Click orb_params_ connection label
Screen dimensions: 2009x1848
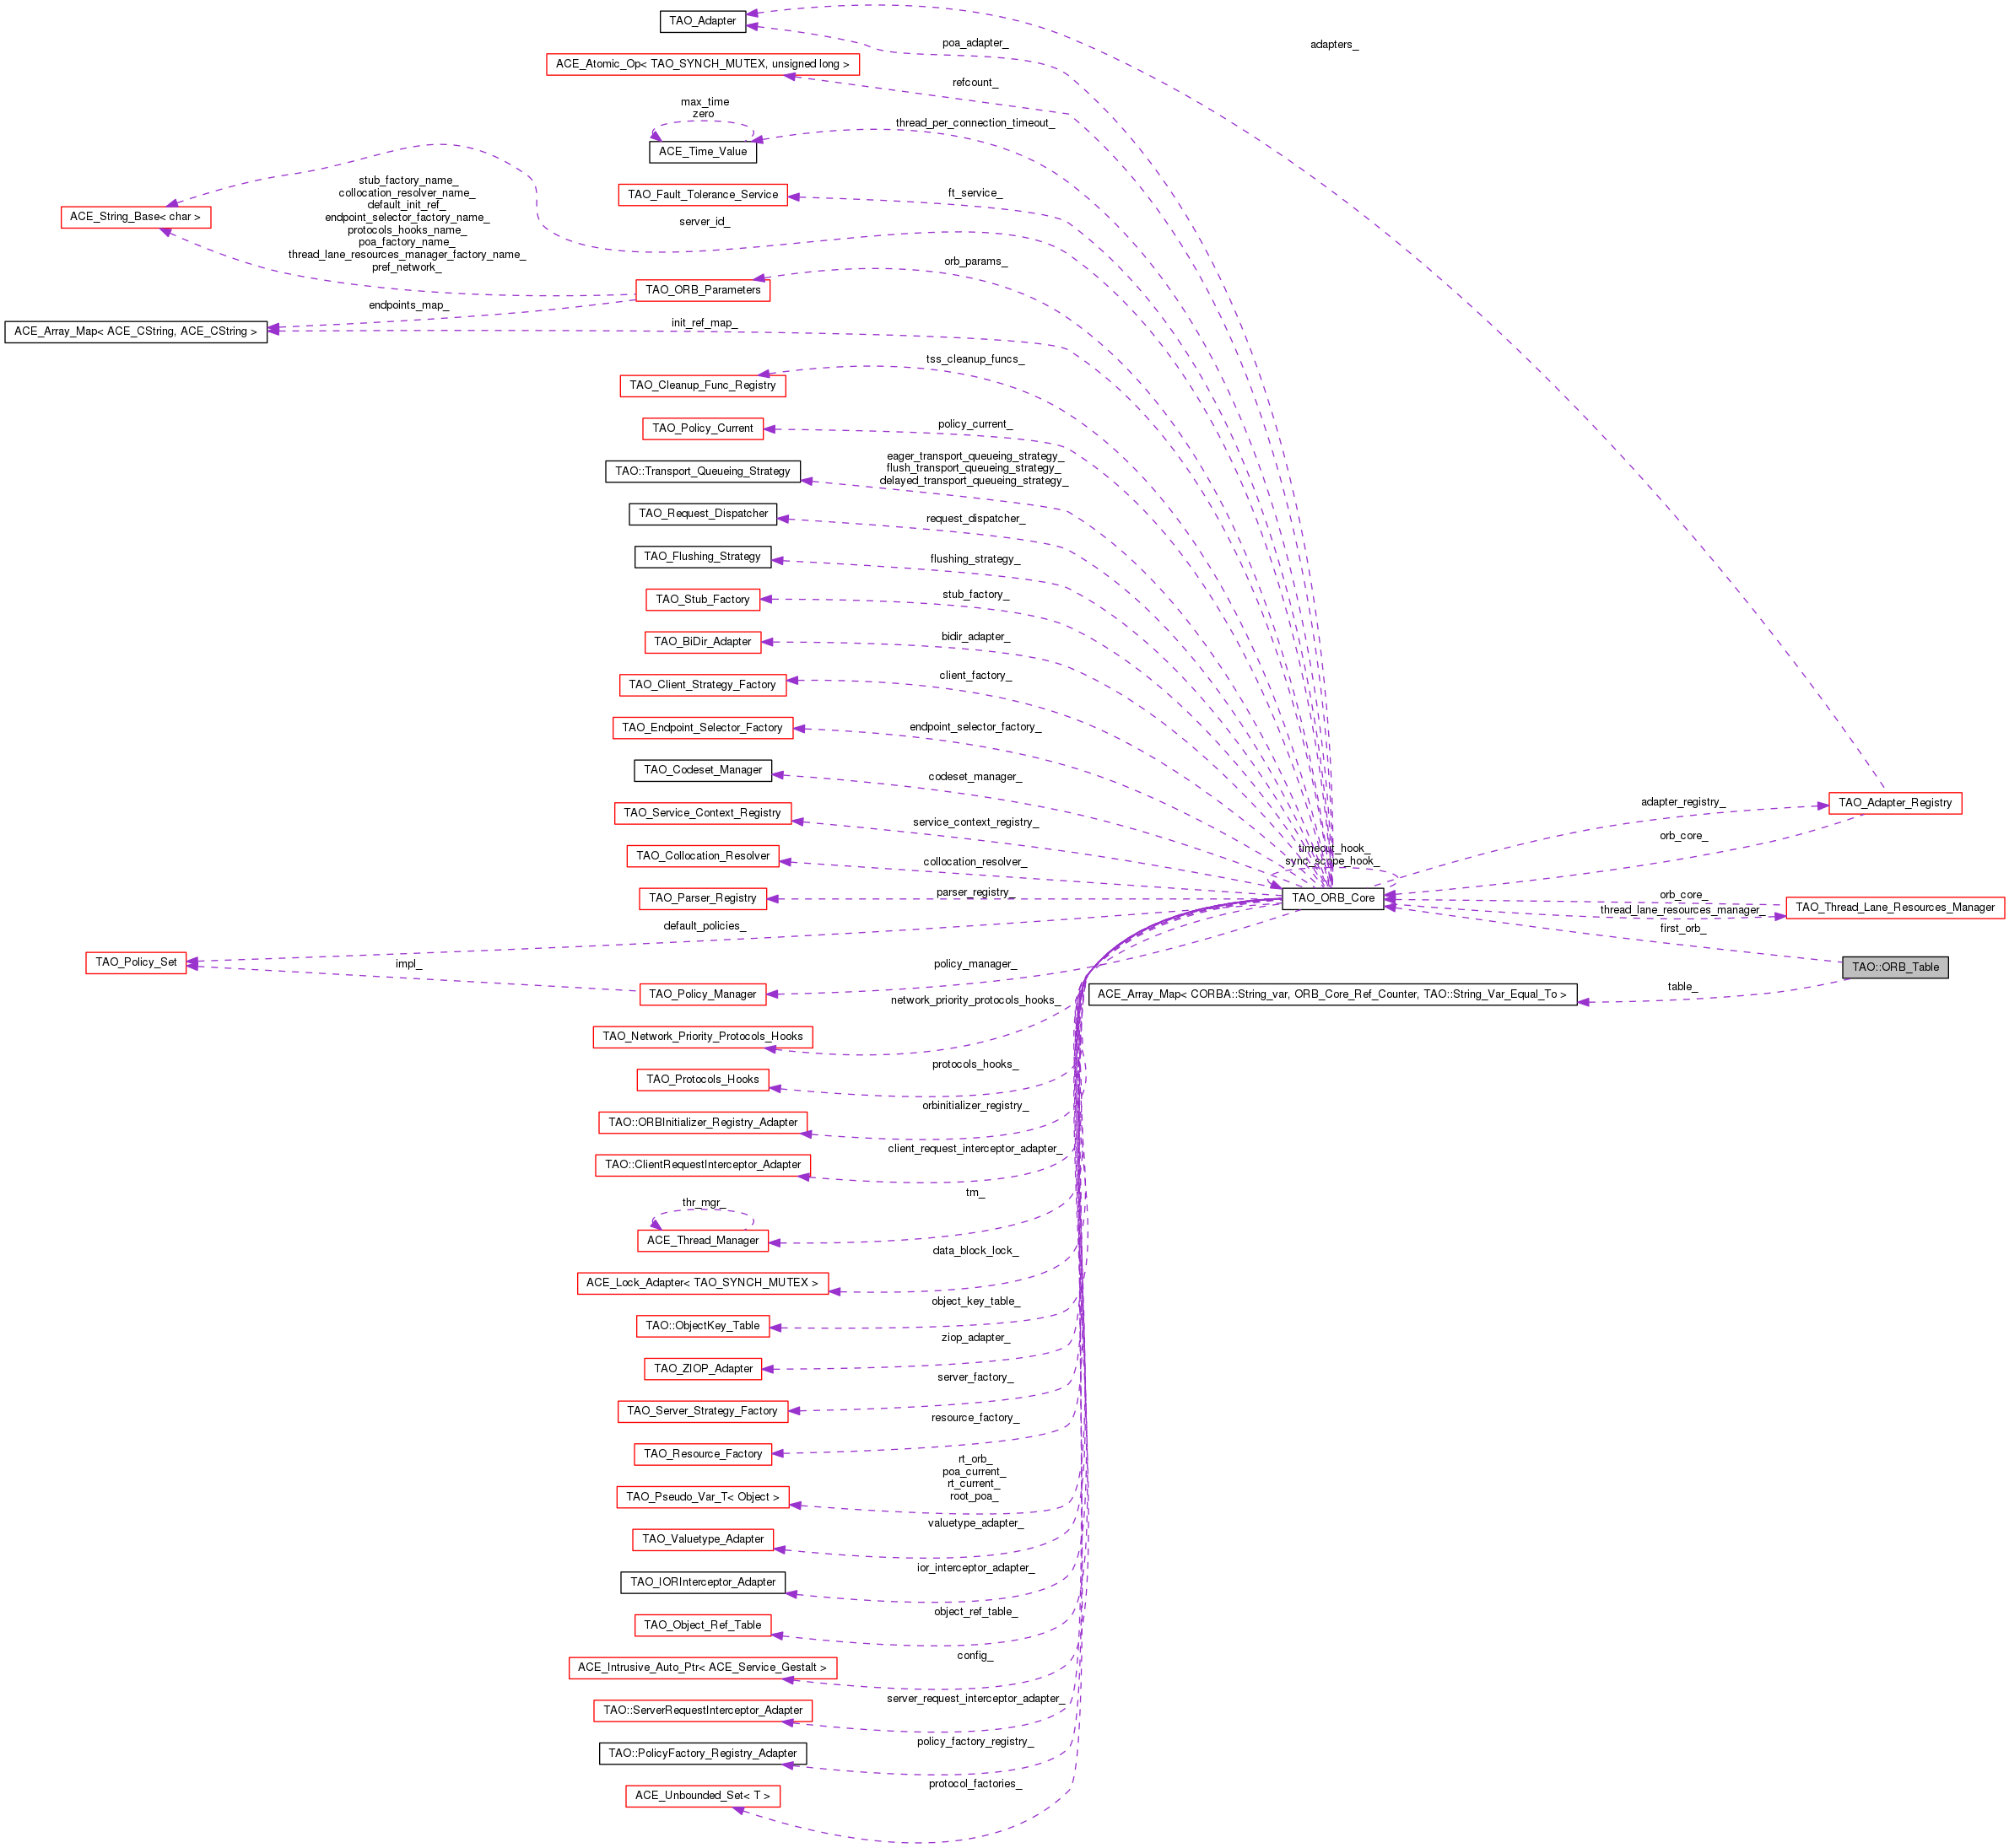973,262
